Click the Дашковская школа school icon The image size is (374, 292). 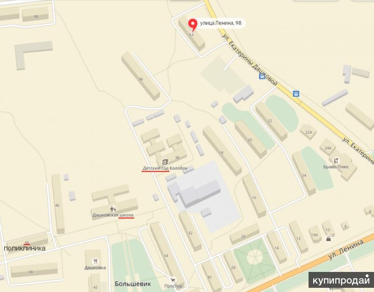pos(113,209)
